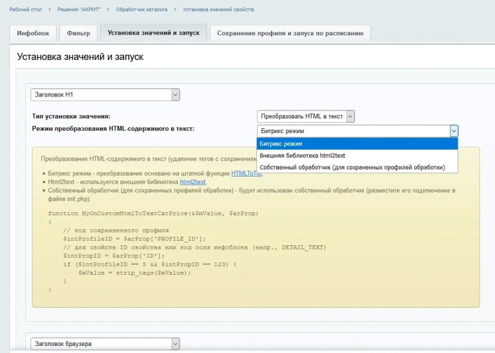Navigate to Обработчик каталога breadcrumb
This screenshot has height=353, width=495.
pyautogui.click(x=142, y=10)
